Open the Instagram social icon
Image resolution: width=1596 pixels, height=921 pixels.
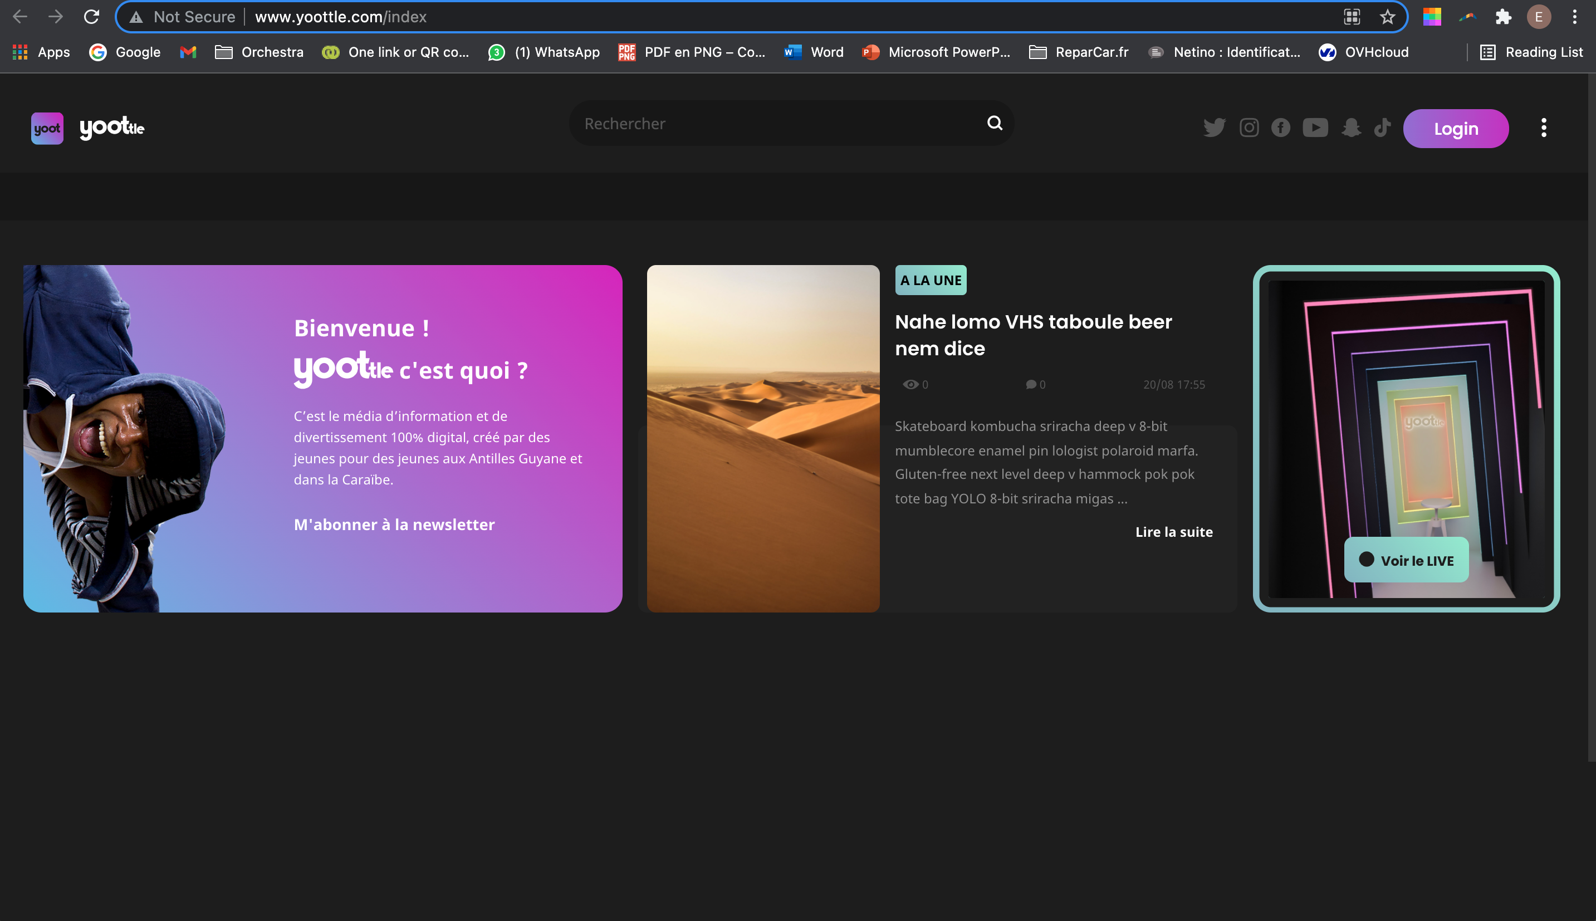tap(1249, 128)
